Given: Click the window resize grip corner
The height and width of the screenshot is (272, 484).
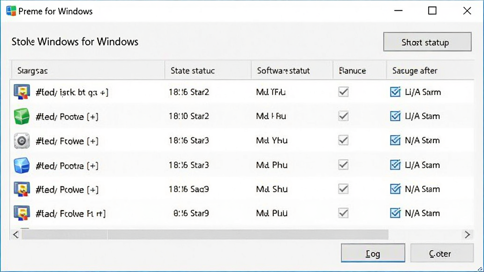Looking at the screenshot, I should [480, 269].
